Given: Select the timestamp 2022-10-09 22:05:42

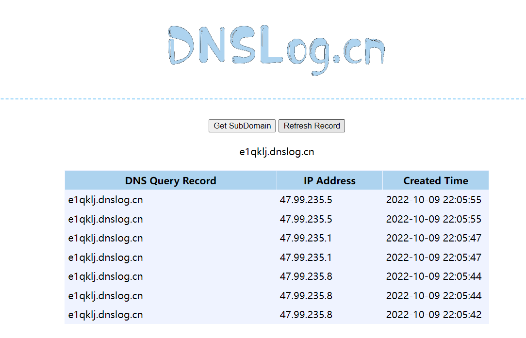Looking at the screenshot, I should [x=434, y=315].
